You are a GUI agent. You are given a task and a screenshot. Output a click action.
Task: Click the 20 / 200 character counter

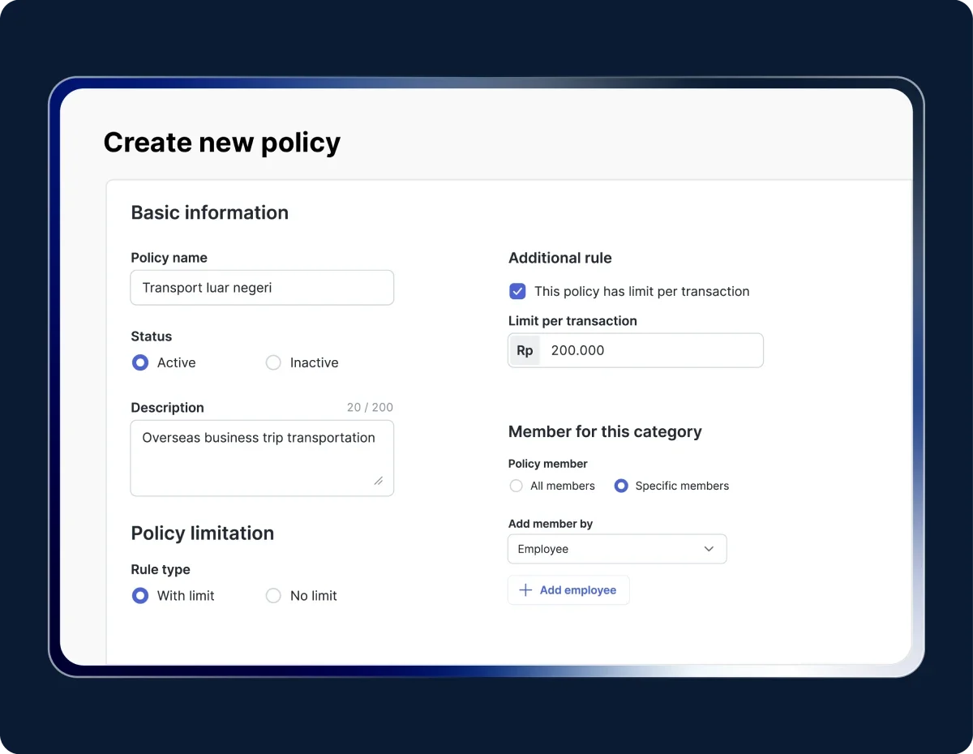point(370,407)
